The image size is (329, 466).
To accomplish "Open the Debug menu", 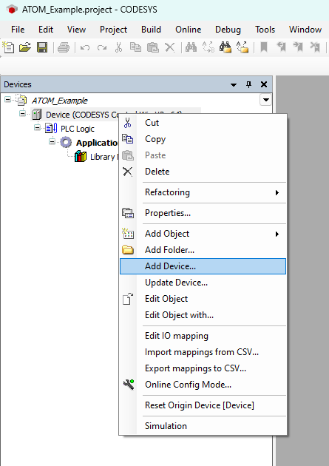I will (x=228, y=30).
